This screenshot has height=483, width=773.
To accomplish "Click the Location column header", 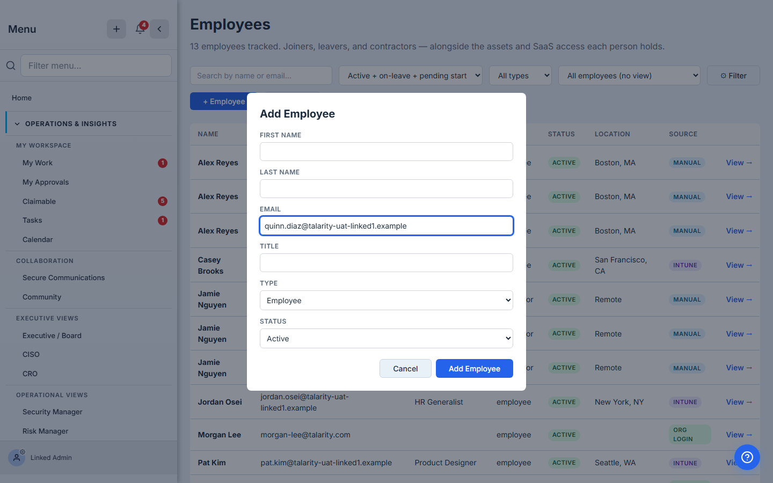I will tap(612, 134).
